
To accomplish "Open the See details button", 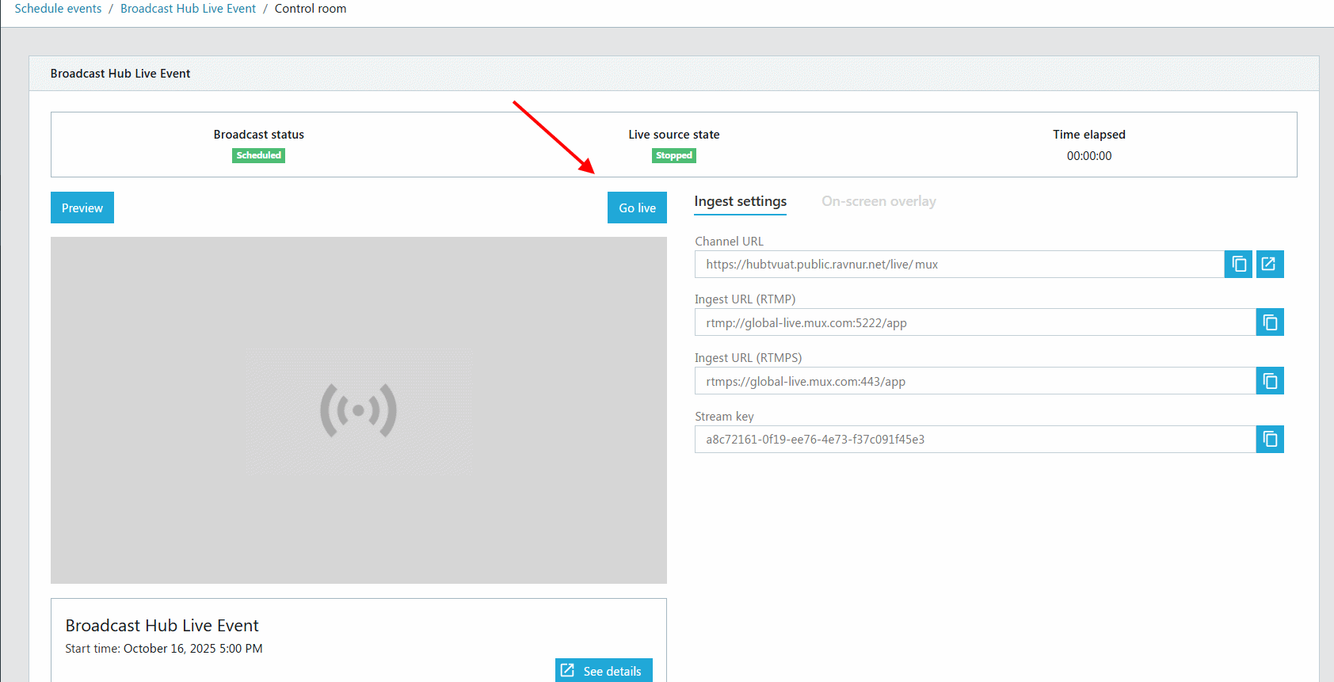I will (604, 670).
